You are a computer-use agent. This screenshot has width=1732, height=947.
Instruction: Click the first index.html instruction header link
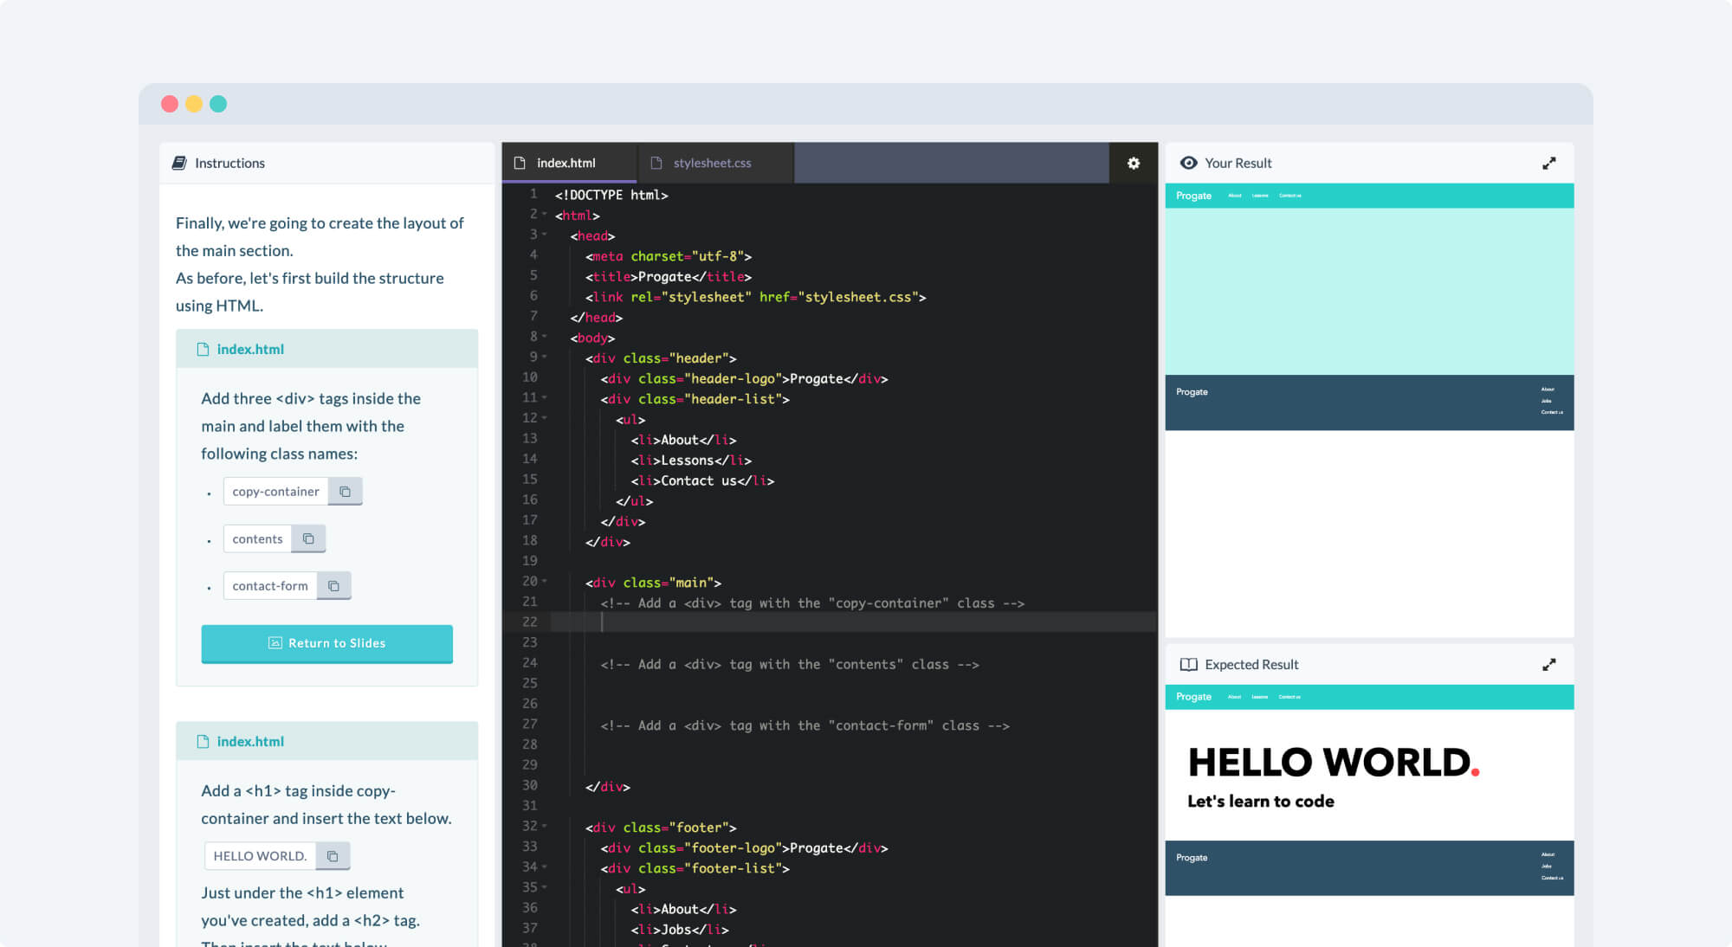249,349
